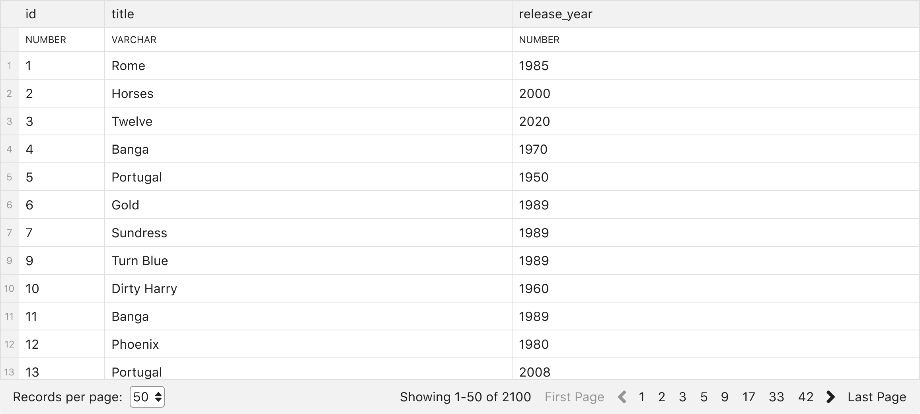
Task: Select row number 3 in gutter
Action: (x=10, y=121)
